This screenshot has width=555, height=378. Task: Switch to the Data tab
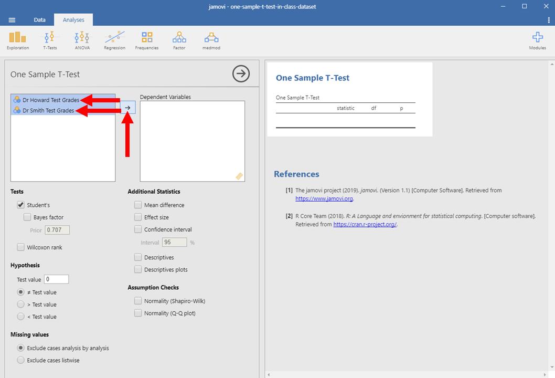point(40,20)
